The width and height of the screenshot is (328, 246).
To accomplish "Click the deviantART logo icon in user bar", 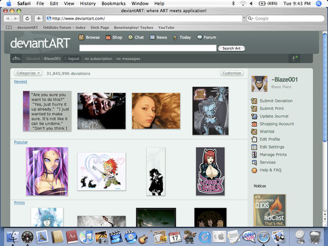I will [x=16, y=58].
